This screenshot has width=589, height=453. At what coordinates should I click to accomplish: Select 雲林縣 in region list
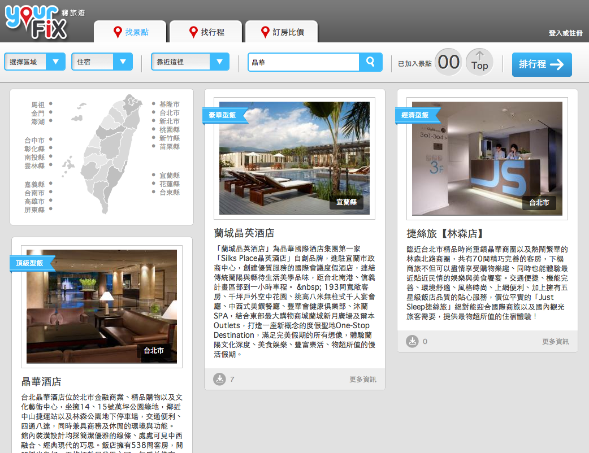coord(34,166)
